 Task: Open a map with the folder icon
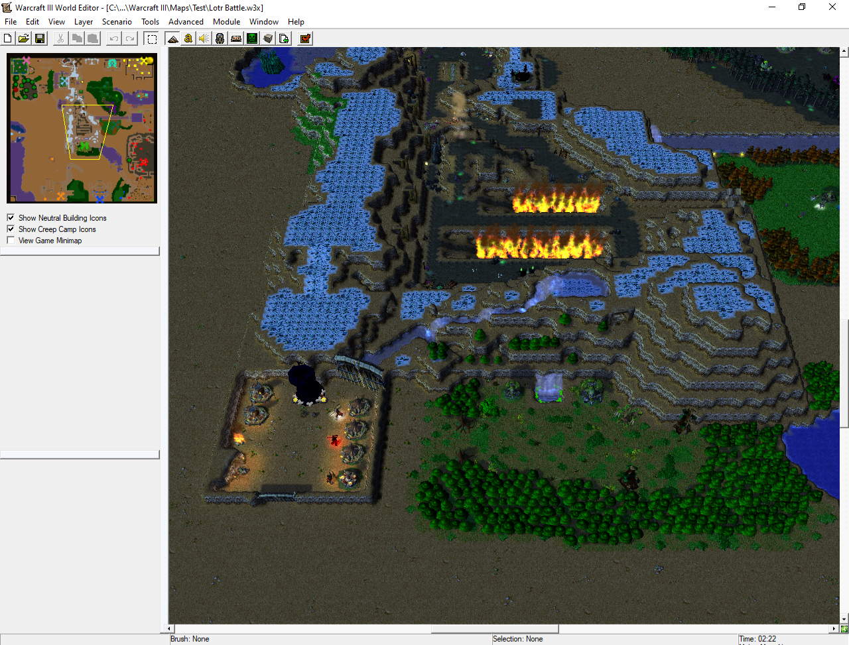coord(24,38)
